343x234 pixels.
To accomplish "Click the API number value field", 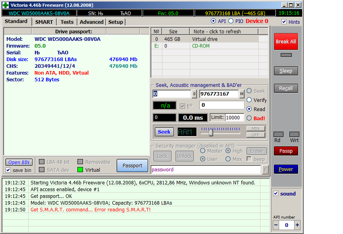I will (x=287, y=225).
